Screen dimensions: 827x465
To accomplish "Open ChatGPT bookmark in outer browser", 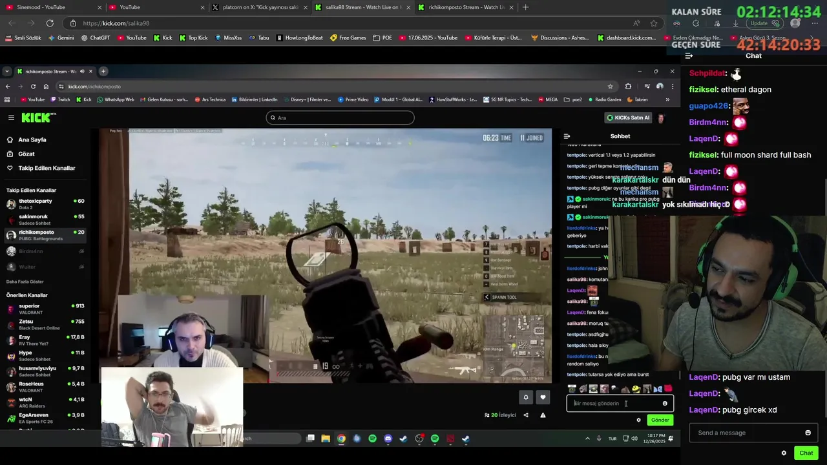I will (96, 38).
